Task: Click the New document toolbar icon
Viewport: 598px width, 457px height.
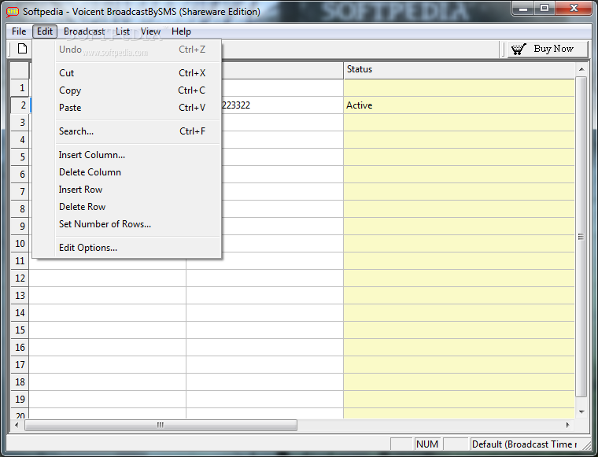Action: 23,49
